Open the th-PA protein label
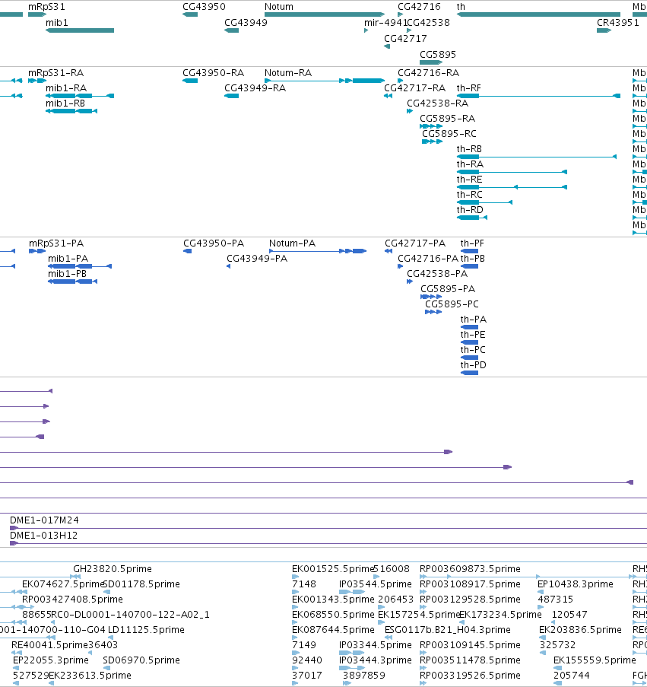The height and width of the screenshot is (687, 647). coord(473,320)
